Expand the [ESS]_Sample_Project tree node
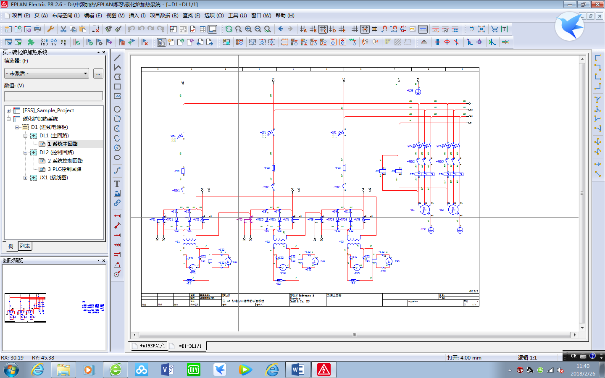605x378 pixels. pos(8,110)
